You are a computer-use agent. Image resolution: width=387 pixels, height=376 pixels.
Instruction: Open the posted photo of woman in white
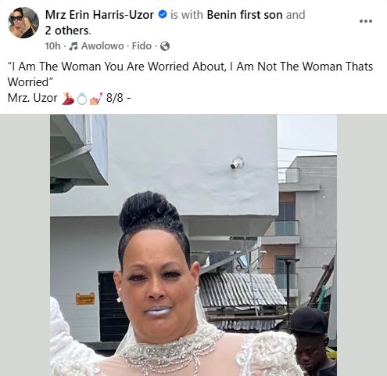(x=193, y=245)
